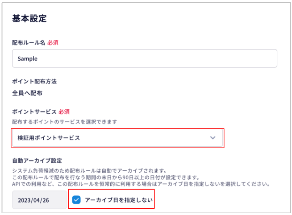The height and width of the screenshot is (215, 292).
Task: Select the 検証用ポイントサービス selected value text
Action: [49, 138]
